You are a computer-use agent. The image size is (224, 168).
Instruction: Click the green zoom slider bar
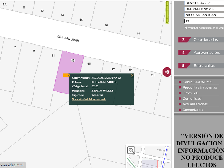[167, 12]
